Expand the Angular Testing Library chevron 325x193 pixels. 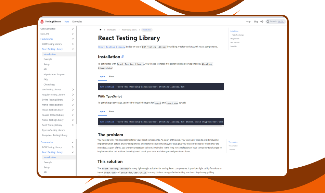point(73,95)
